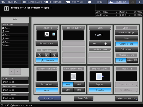Move address list down with arrow
Screen dimensions: 143x107
[x=18, y=71]
